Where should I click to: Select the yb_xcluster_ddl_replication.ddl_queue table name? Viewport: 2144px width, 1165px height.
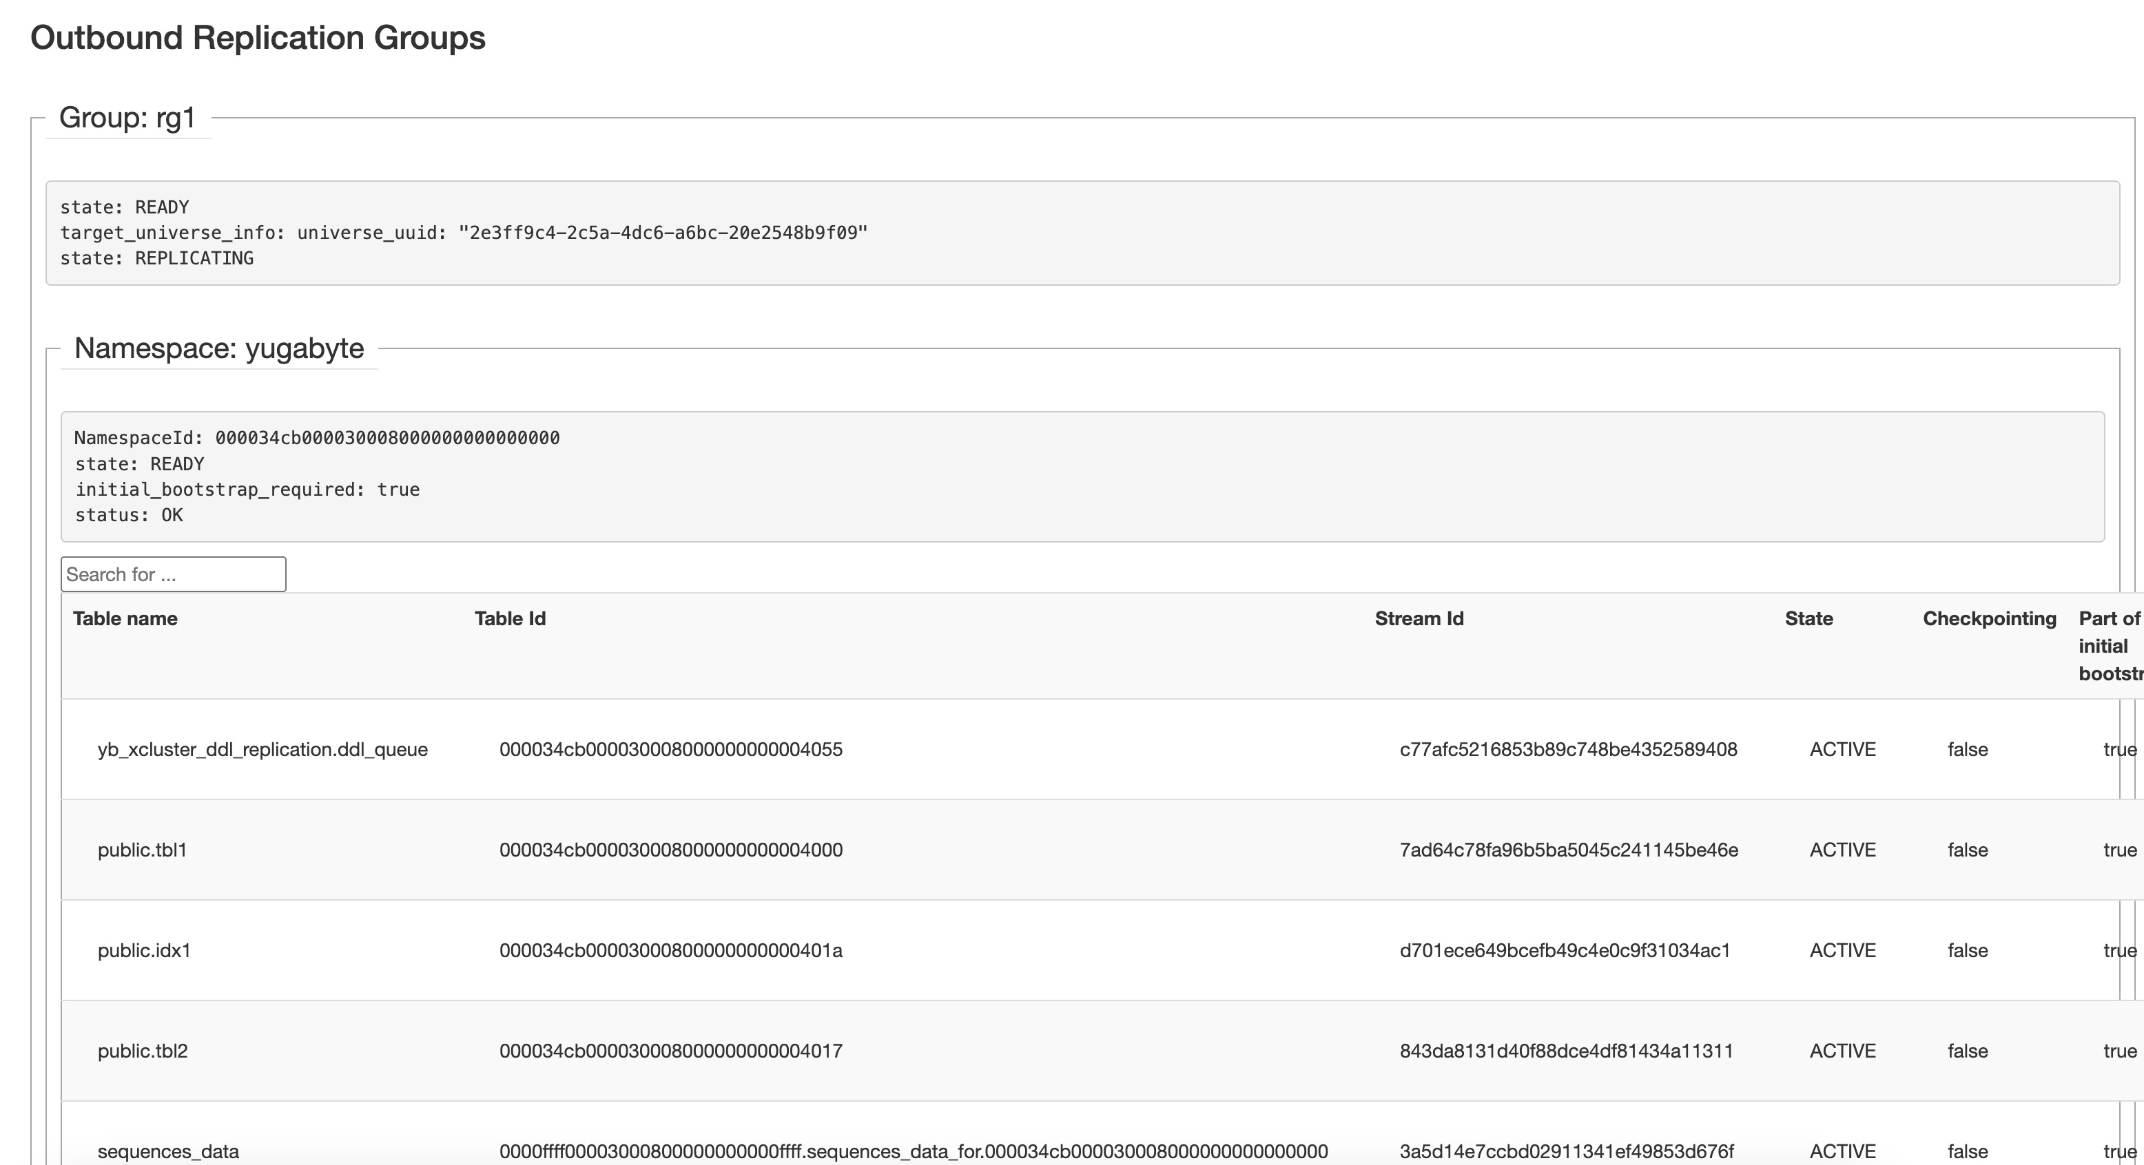pos(262,749)
